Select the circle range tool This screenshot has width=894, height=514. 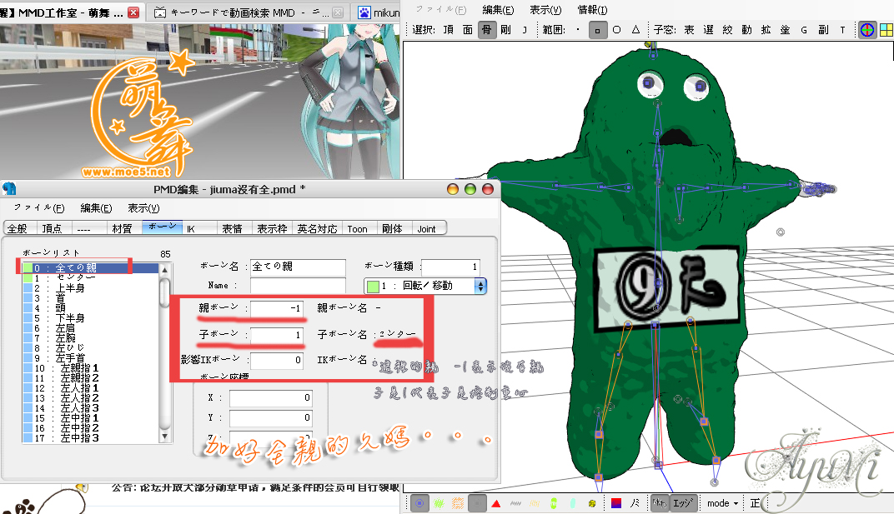[616, 30]
